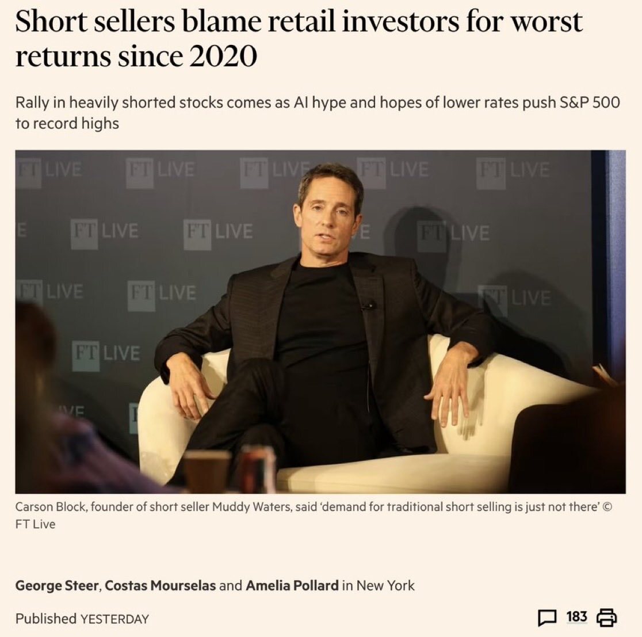Image resolution: width=642 pixels, height=637 pixels.
Task: Open George Steer's author link
Action: click(58, 586)
